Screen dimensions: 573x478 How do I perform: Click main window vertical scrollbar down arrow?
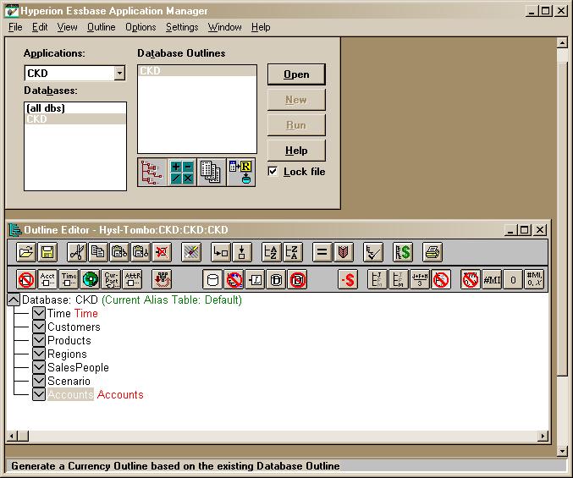[562, 451]
